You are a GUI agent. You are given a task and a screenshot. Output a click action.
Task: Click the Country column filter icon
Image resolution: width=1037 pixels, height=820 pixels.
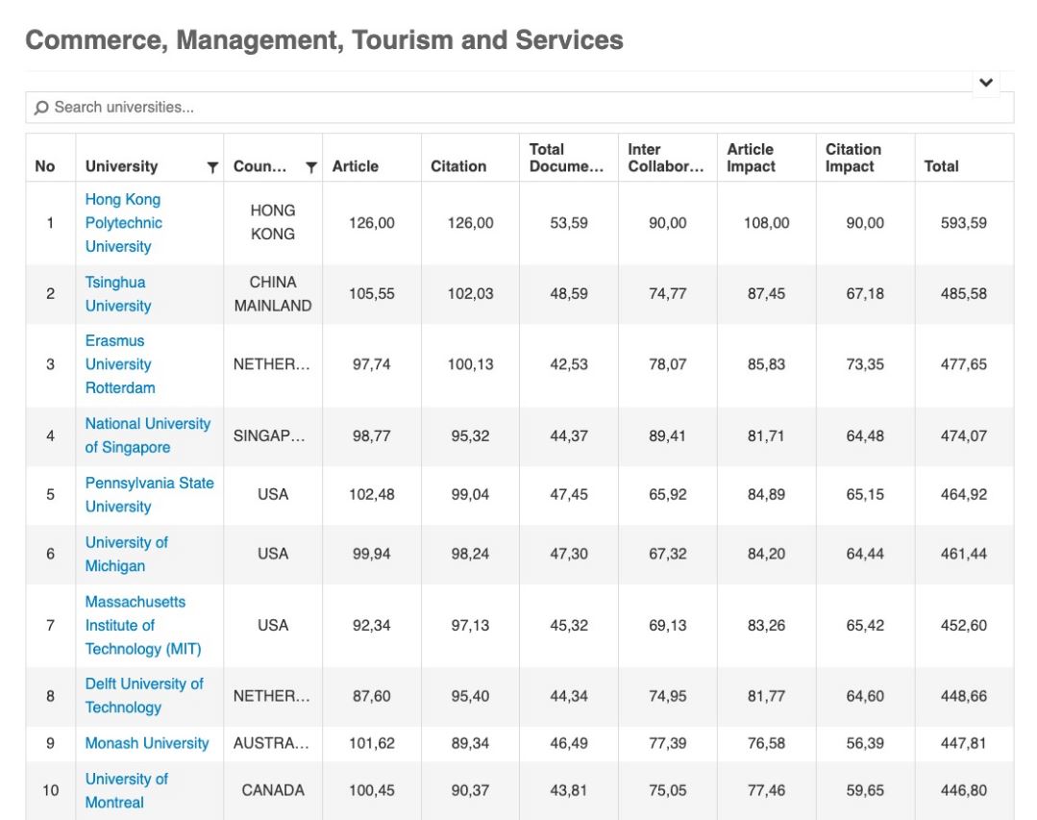310,167
